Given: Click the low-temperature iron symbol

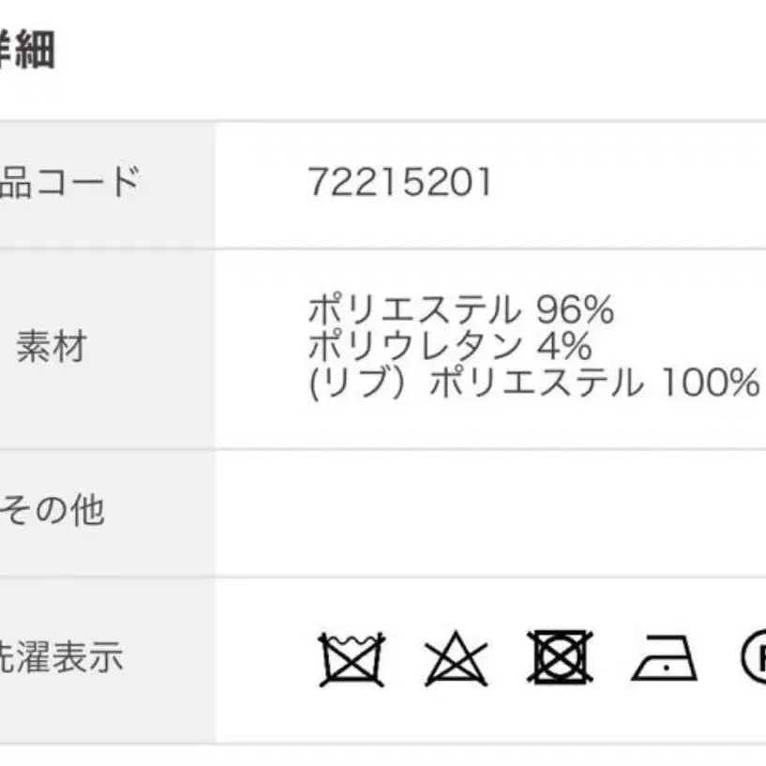Looking at the screenshot, I should pyautogui.click(x=665, y=658).
